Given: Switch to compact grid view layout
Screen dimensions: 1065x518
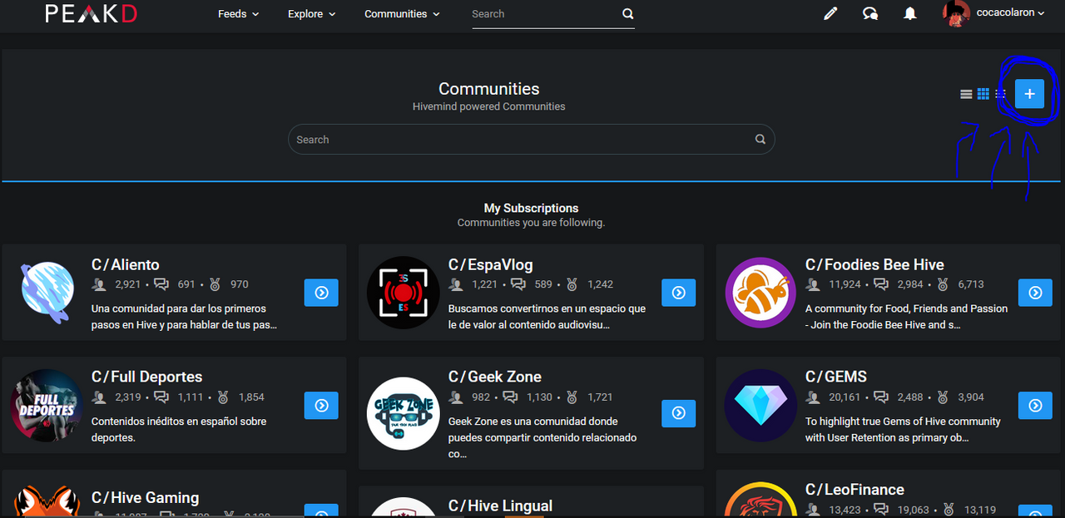Looking at the screenshot, I should pyautogui.click(x=1001, y=94).
